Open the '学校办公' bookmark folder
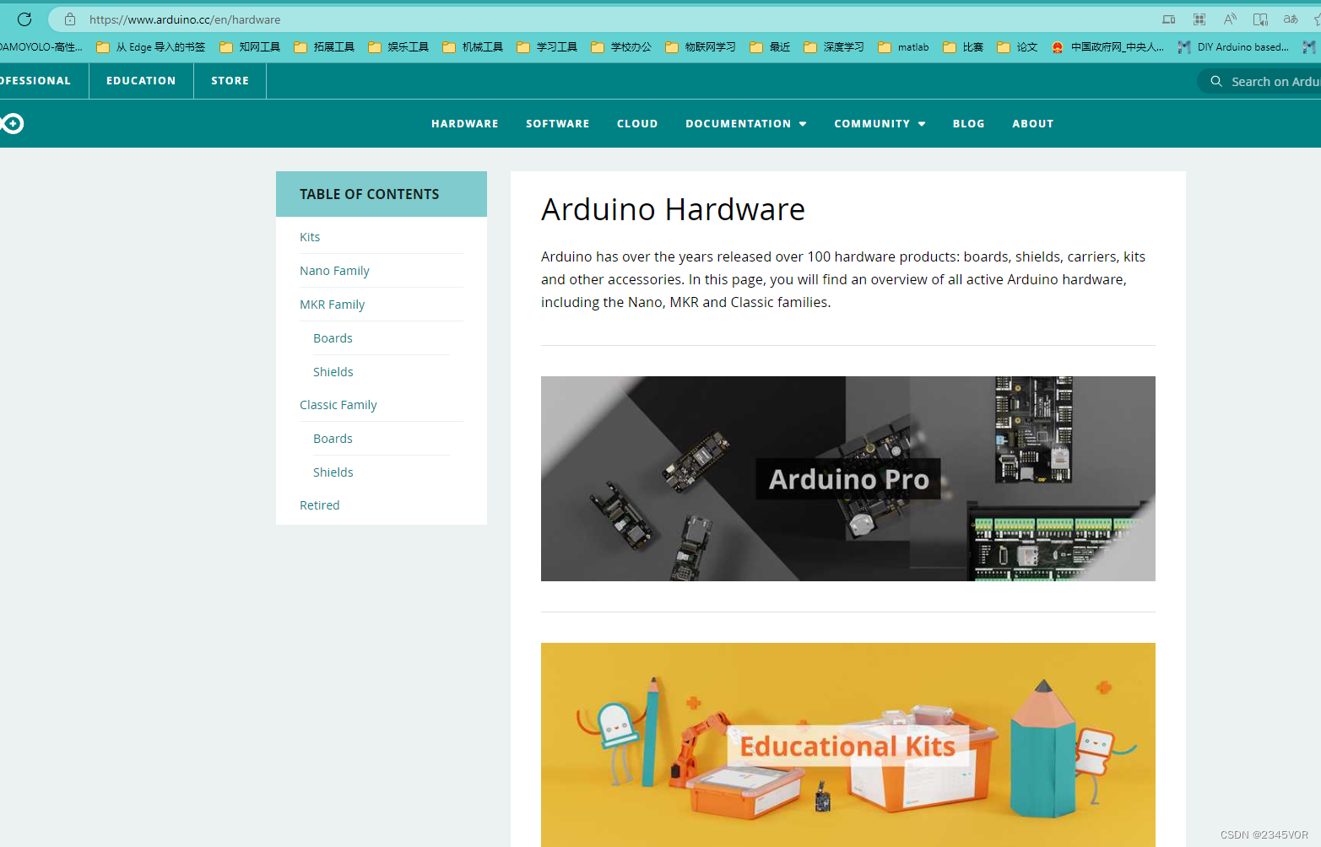The image size is (1321, 847). (621, 47)
